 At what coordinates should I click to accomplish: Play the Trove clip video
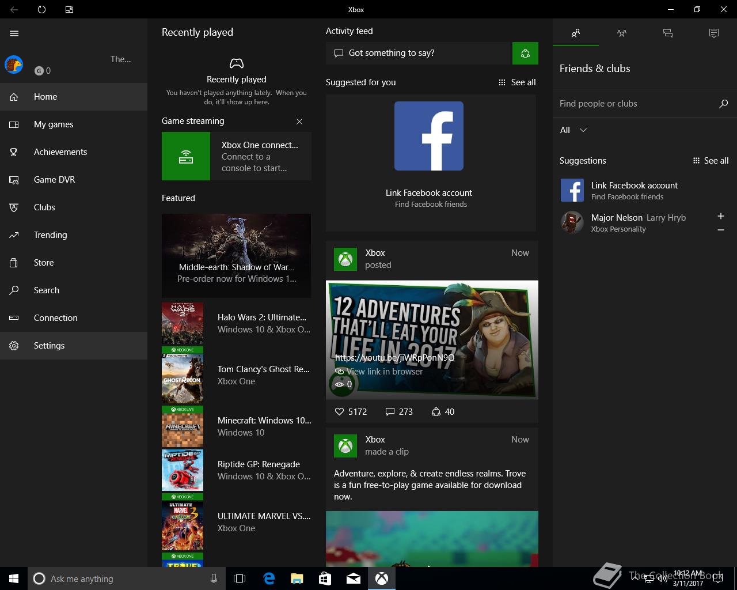(x=432, y=539)
